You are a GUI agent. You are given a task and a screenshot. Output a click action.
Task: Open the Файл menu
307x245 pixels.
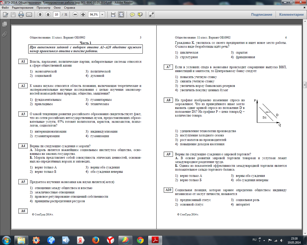pyautogui.click(x=5, y=8)
